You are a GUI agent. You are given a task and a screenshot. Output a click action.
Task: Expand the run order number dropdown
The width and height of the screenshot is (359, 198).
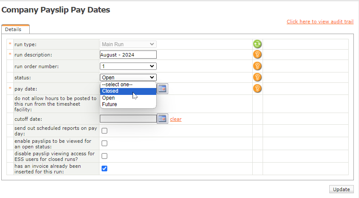pyautogui.click(x=128, y=66)
